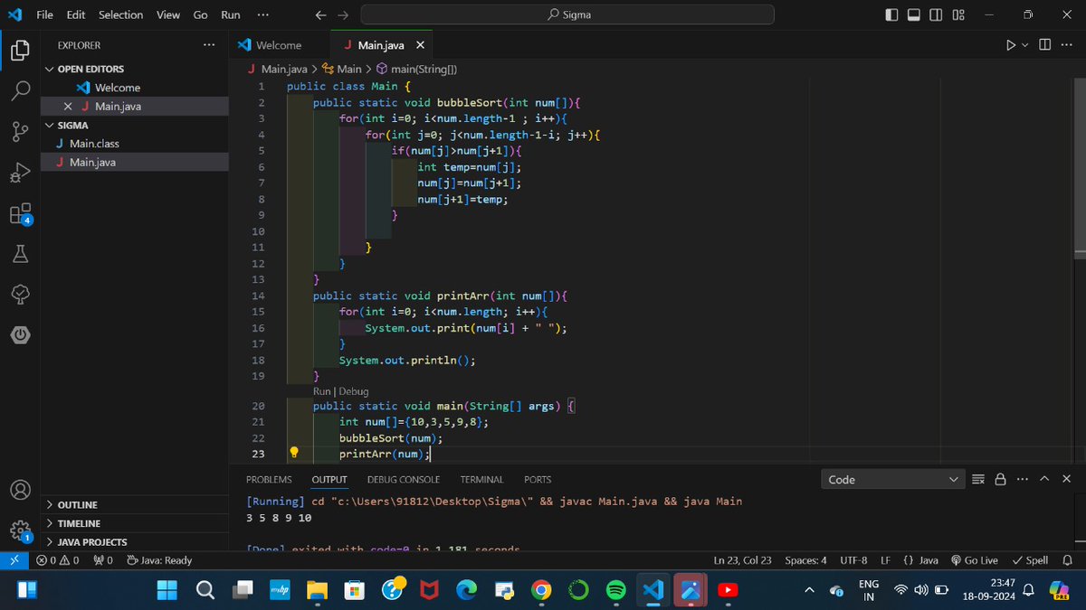Open the Selection menu
The height and width of the screenshot is (610, 1086).
(x=120, y=14)
